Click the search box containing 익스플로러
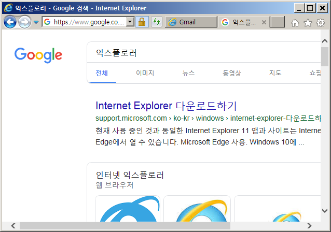Viewport: 331px width, 232px height. point(204,53)
